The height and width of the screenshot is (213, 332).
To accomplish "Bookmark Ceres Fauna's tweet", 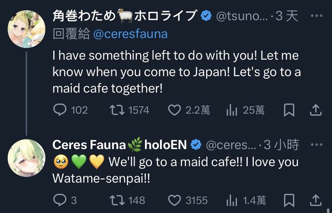I will [x=290, y=200].
